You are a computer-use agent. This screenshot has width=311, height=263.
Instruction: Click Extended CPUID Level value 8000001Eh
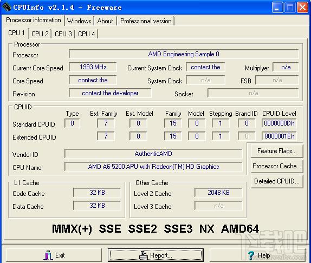click(x=279, y=136)
